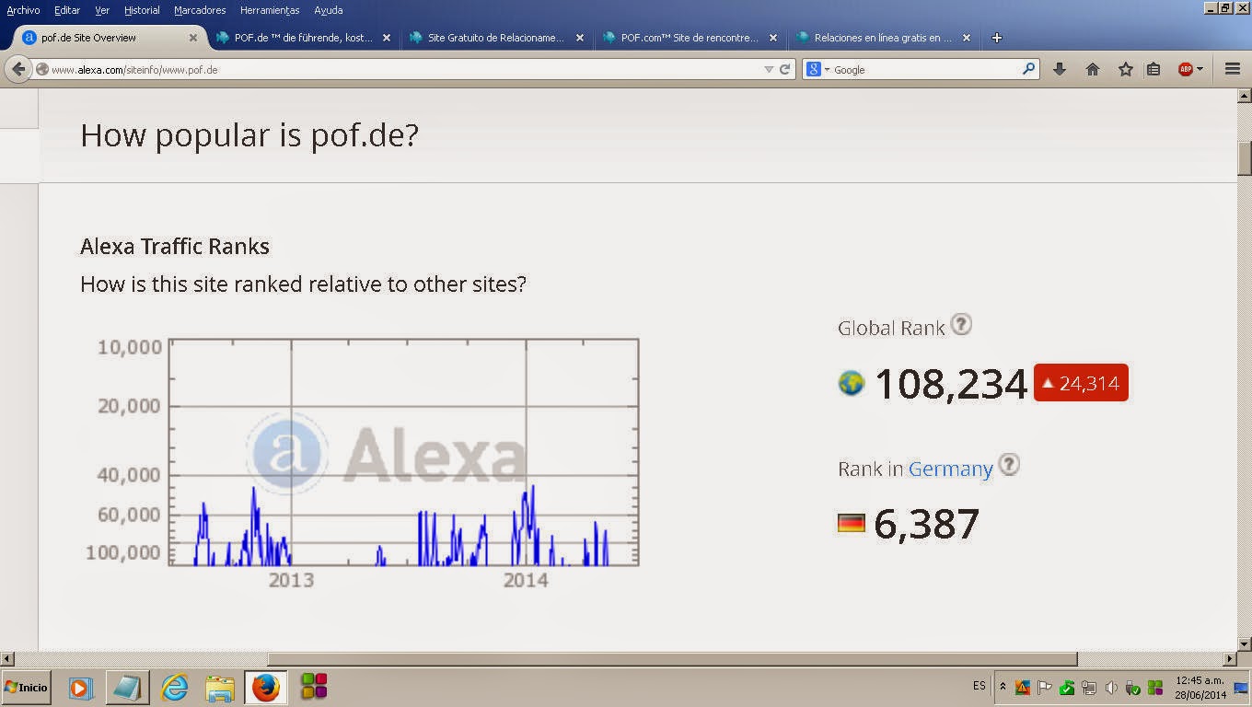The image size is (1252, 707).
Task: Close the pof.de Site Overview tab
Action: [193, 38]
